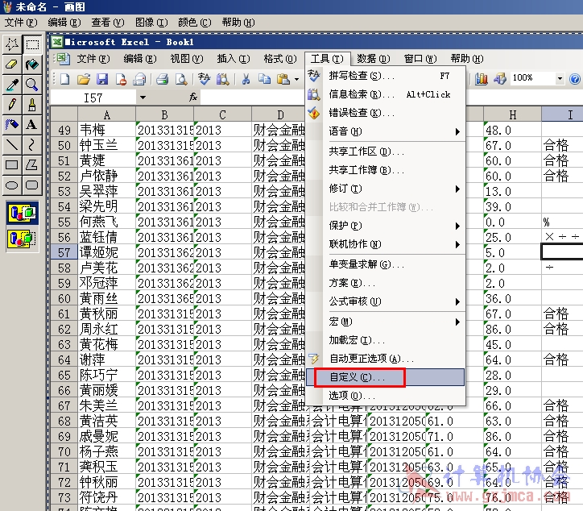Select 错误检查(K)... menu entry
The height and width of the screenshot is (511, 583).
pyautogui.click(x=385, y=113)
